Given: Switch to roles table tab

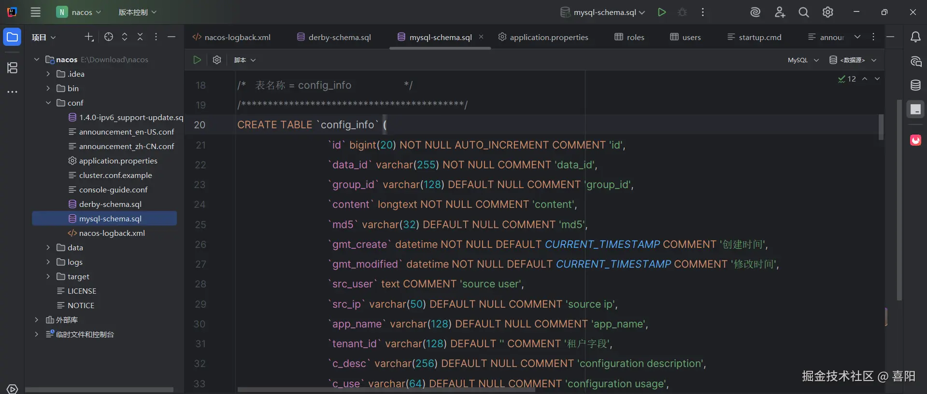Looking at the screenshot, I should click(x=629, y=37).
